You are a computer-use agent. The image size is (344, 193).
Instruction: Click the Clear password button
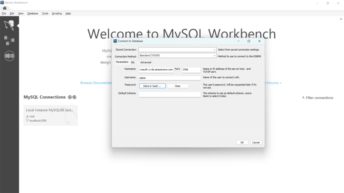pyautogui.click(x=178, y=86)
